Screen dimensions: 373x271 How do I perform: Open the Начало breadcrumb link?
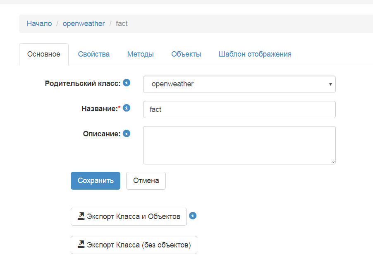(39, 24)
